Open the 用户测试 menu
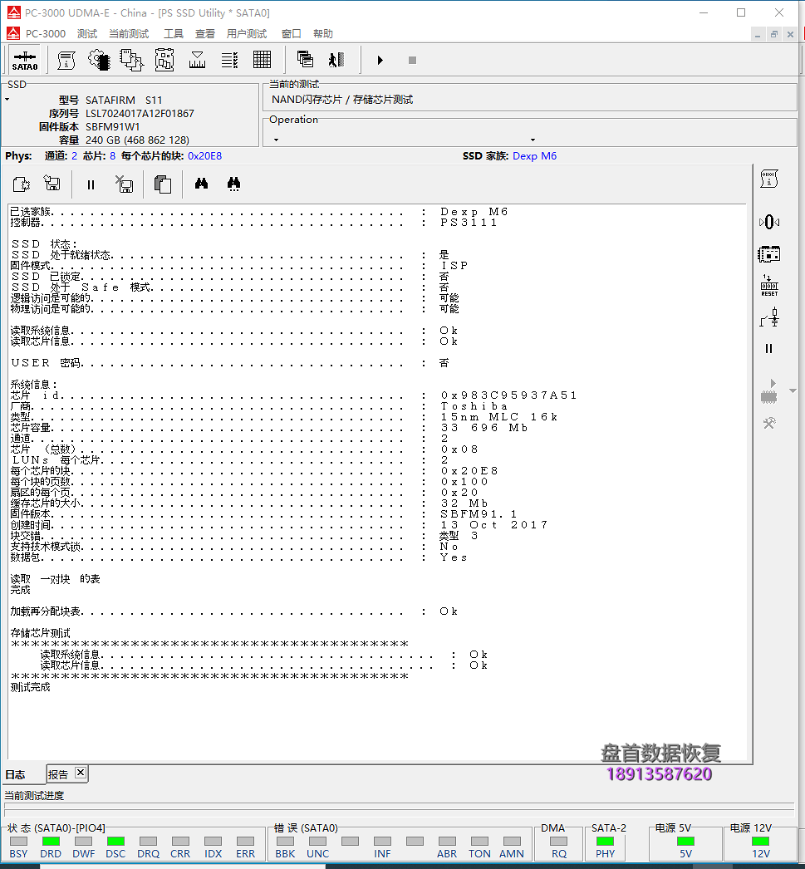 (x=247, y=34)
